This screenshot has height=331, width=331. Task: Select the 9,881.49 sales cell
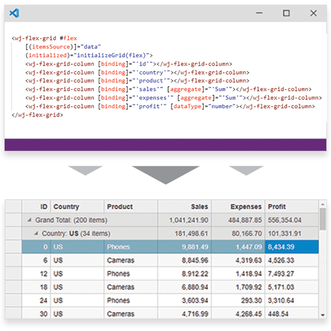point(184,247)
